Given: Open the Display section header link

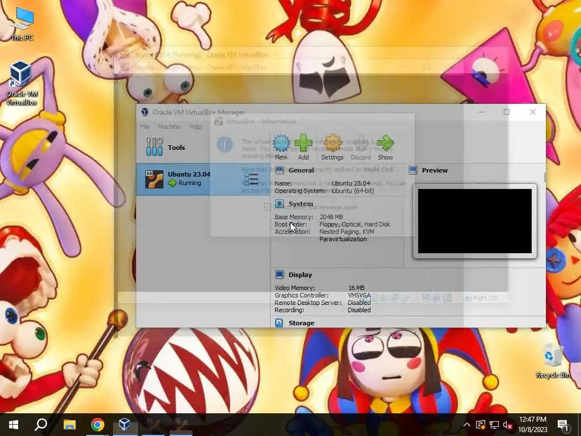Looking at the screenshot, I should click(x=300, y=275).
